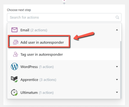
Task: Open the Ultimatum (1 action) category label
Action: [37, 93]
